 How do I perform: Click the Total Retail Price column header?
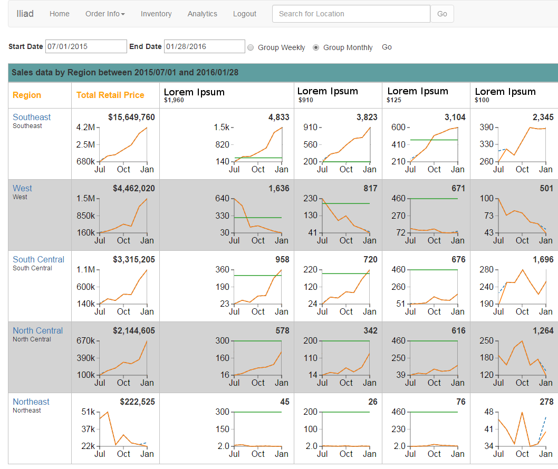point(110,95)
